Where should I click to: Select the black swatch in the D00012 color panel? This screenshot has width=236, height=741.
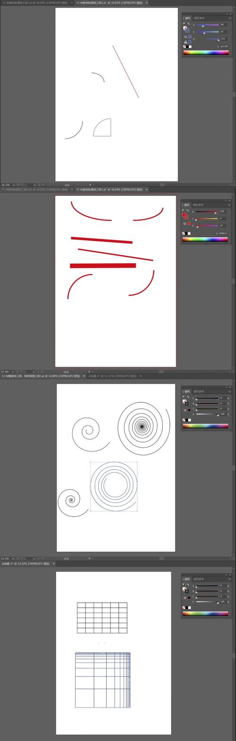(x=186, y=233)
